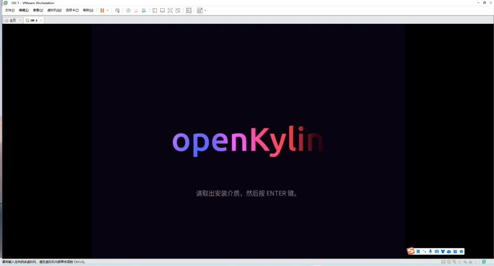Click the stretch guest display icon
The height and width of the screenshot is (266, 494).
[x=200, y=10]
